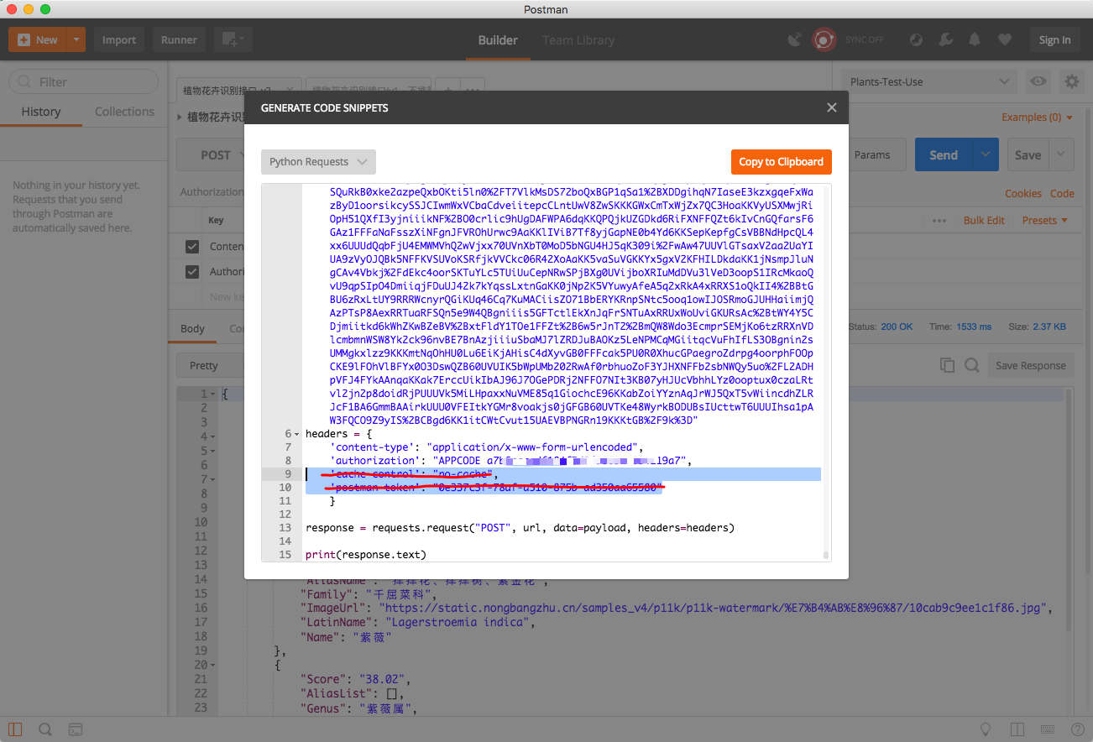The image size is (1093, 742).
Task: Open the POST method dropdown
Action: click(222, 155)
